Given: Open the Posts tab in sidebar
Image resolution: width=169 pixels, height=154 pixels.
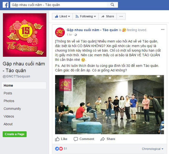Looking at the screenshot, I should (x=8, y=93).
